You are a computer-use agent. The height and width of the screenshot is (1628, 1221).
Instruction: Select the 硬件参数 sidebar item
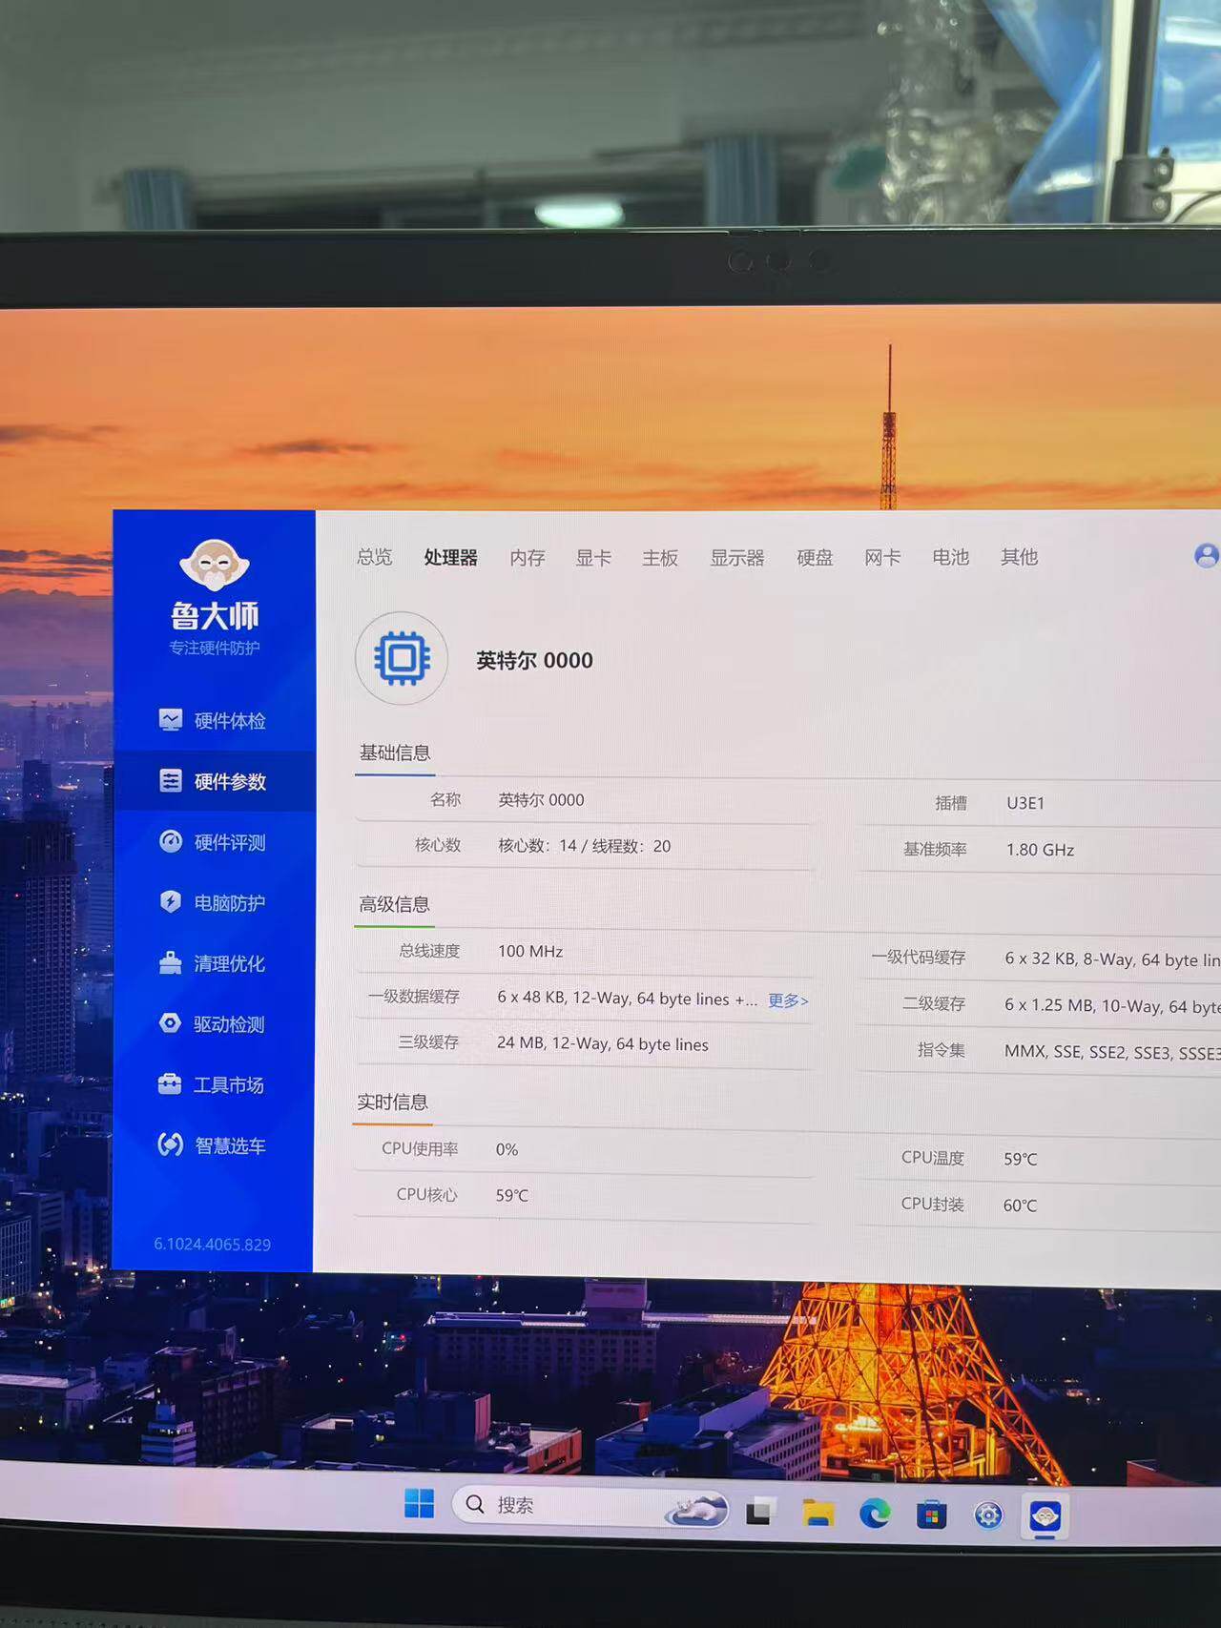(x=213, y=781)
